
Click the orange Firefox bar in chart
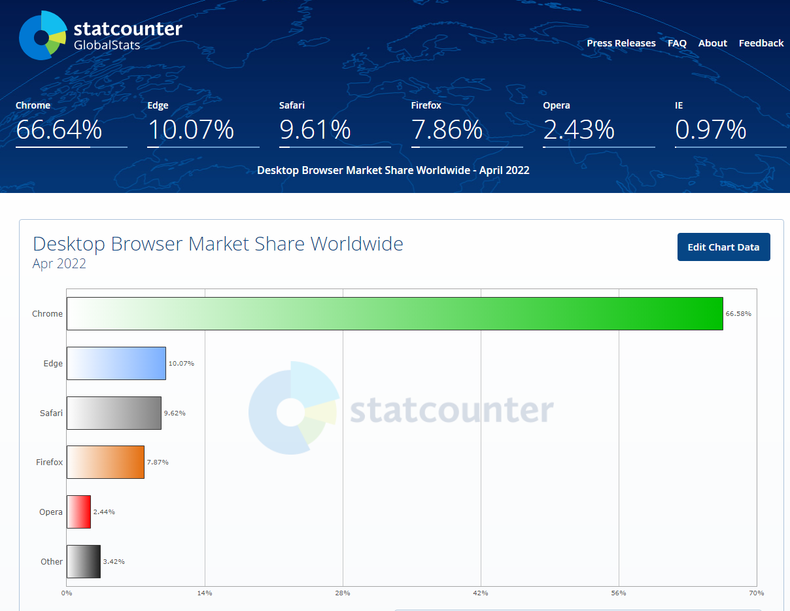pos(105,462)
